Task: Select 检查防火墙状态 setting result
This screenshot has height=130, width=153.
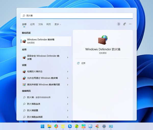Action: (46, 72)
